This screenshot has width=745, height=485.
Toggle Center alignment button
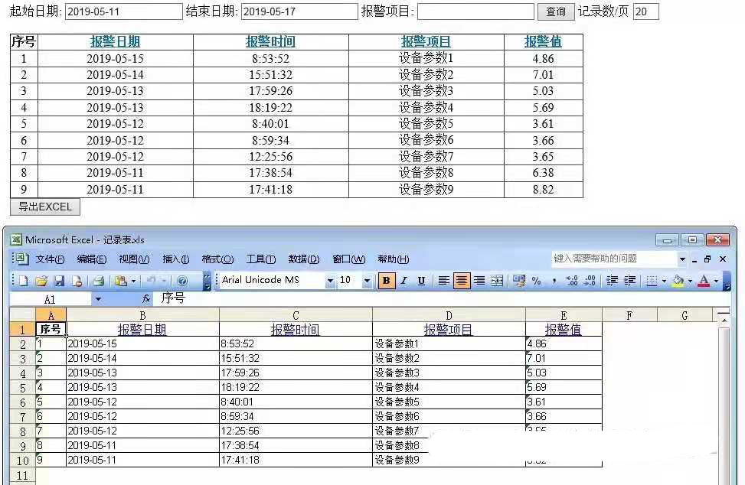click(x=461, y=281)
